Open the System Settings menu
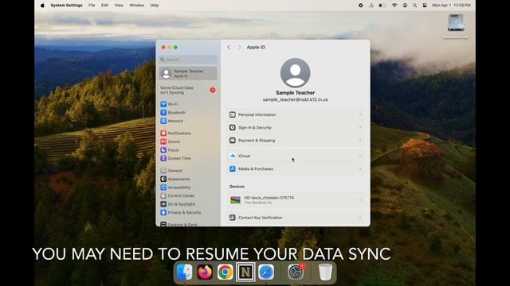 click(x=66, y=6)
